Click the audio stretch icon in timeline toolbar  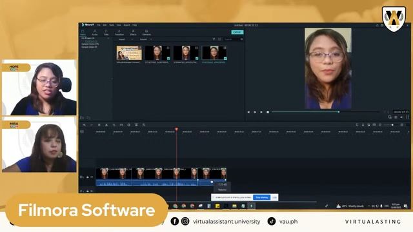(x=143, y=125)
